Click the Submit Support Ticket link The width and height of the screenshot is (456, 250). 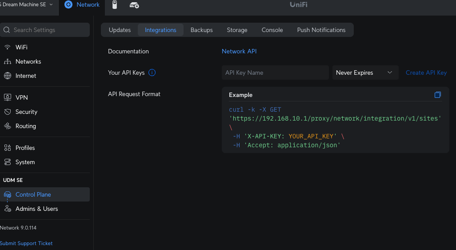(26, 243)
